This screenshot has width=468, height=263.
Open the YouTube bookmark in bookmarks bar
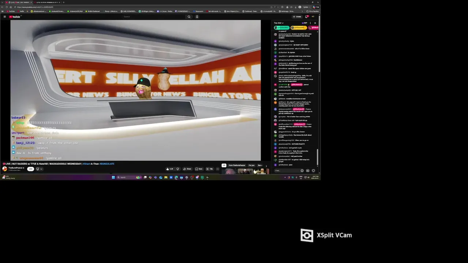pos(11,11)
